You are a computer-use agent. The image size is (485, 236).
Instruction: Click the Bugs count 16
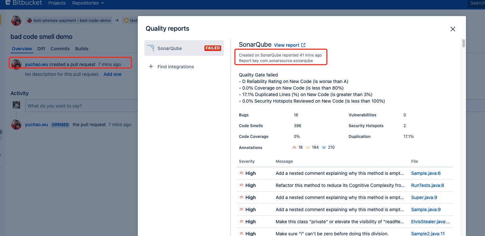[x=296, y=115]
